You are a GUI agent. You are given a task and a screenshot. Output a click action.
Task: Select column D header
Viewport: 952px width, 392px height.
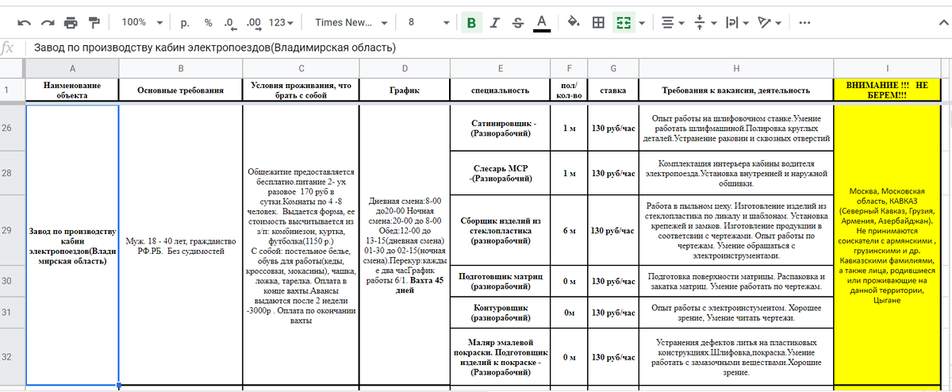point(405,68)
